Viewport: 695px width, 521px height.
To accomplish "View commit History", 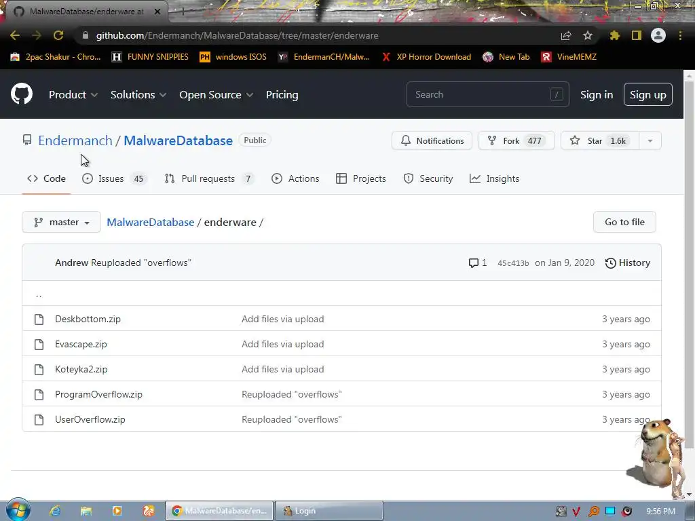I will coord(628,263).
